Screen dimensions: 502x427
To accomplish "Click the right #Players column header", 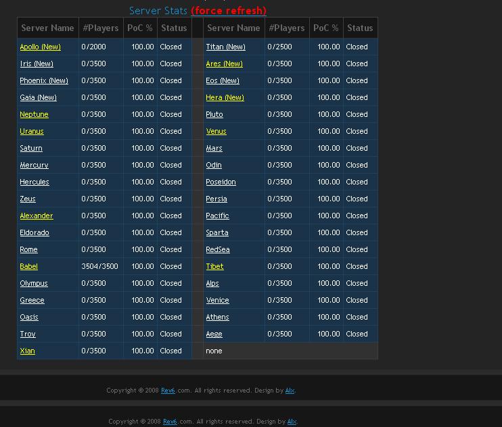I will (x=286, y=28).
